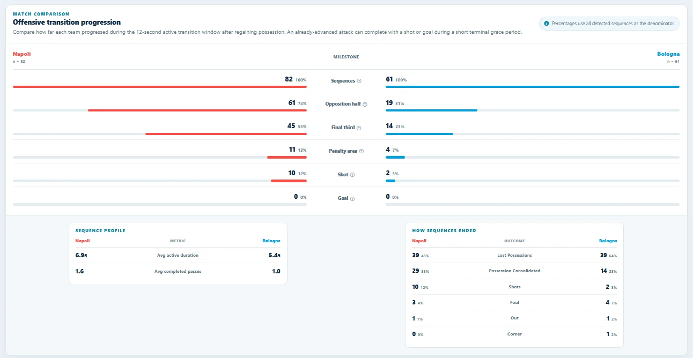
Task: Show the Final third help tooltip icon
Action: tap(359, 128)
